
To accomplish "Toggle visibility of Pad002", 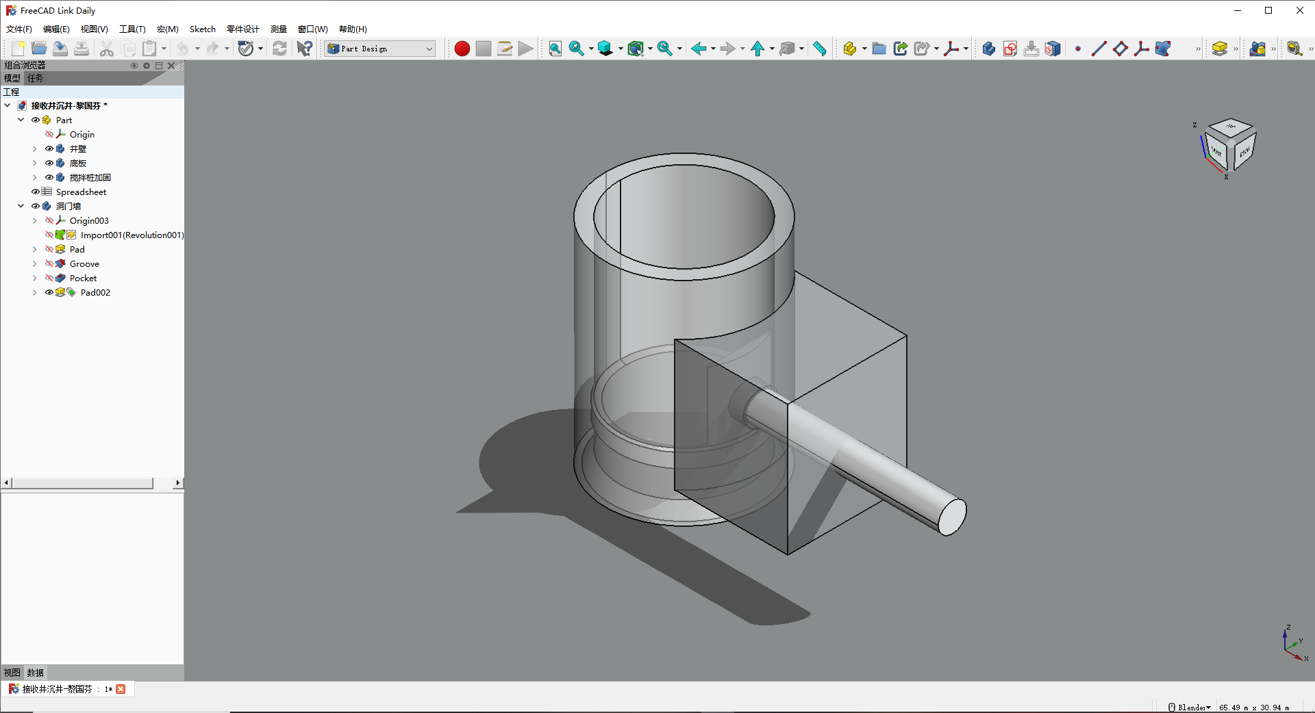I will 49,293.
